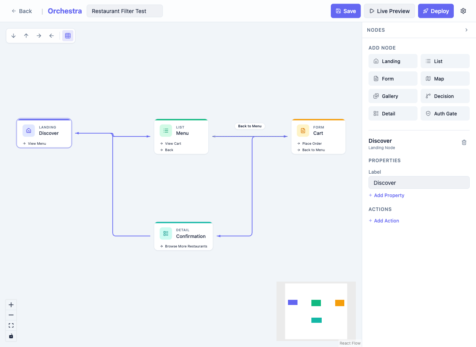Add a Decision node to the flow
476x347 pixels.
click(x=445, y=96)
